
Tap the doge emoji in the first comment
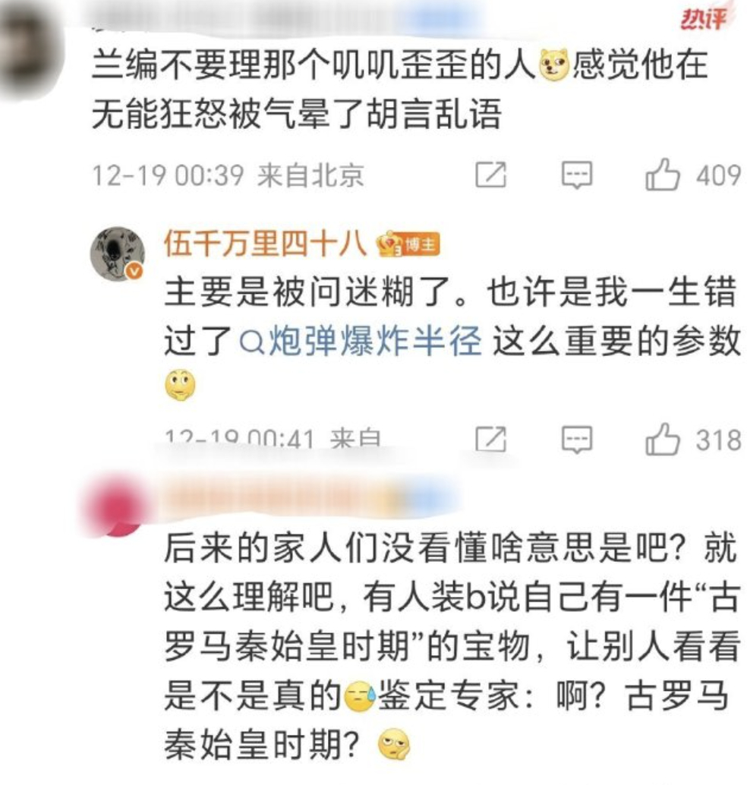click(x=553, y=65)
